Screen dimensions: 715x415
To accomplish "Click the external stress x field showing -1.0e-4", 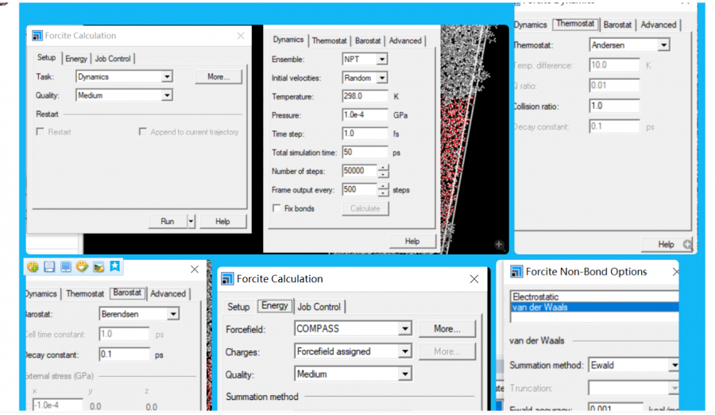I will [58, 405].
